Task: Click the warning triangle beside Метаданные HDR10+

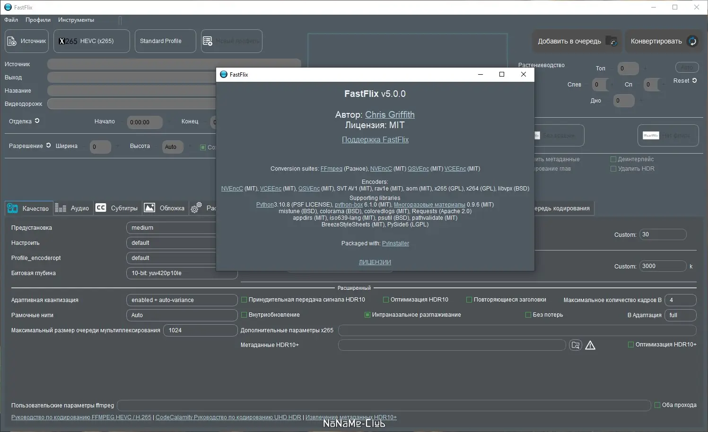Action: point(590,346)
